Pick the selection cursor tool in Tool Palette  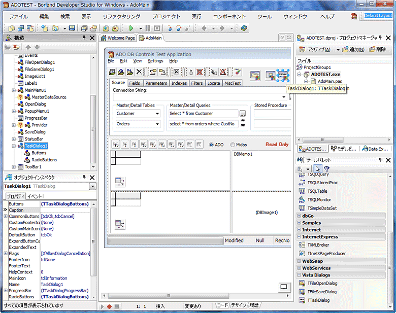(x=317, y=168)
